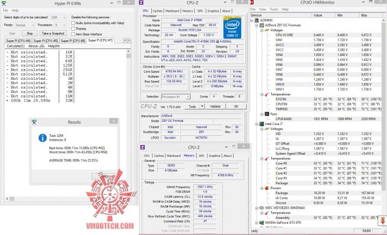Click the Hyper PI app icon in title bar
Viewport: 387px width, 235px height.
[x=3, y=3]
